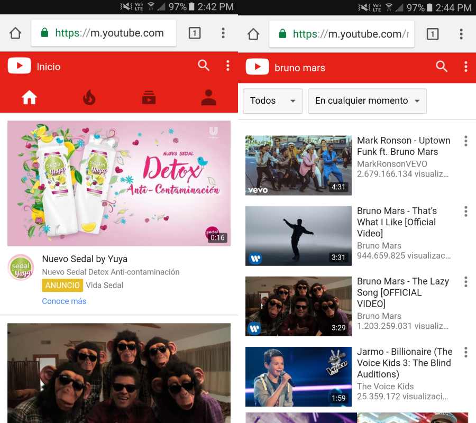Switch to the Trending flame tab
The height and width of the screenshot is (423, 476).
pos(89,98)
